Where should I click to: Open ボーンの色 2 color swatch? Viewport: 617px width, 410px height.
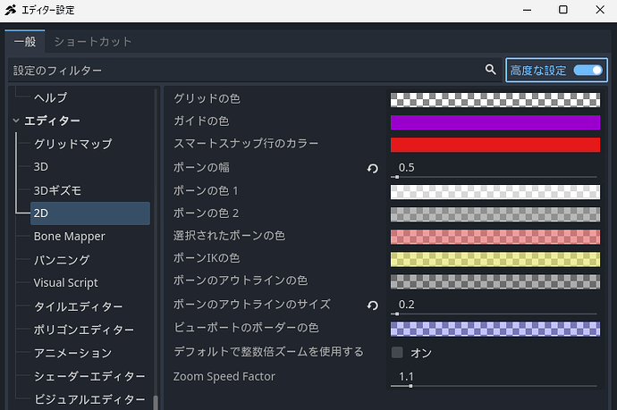495,214
